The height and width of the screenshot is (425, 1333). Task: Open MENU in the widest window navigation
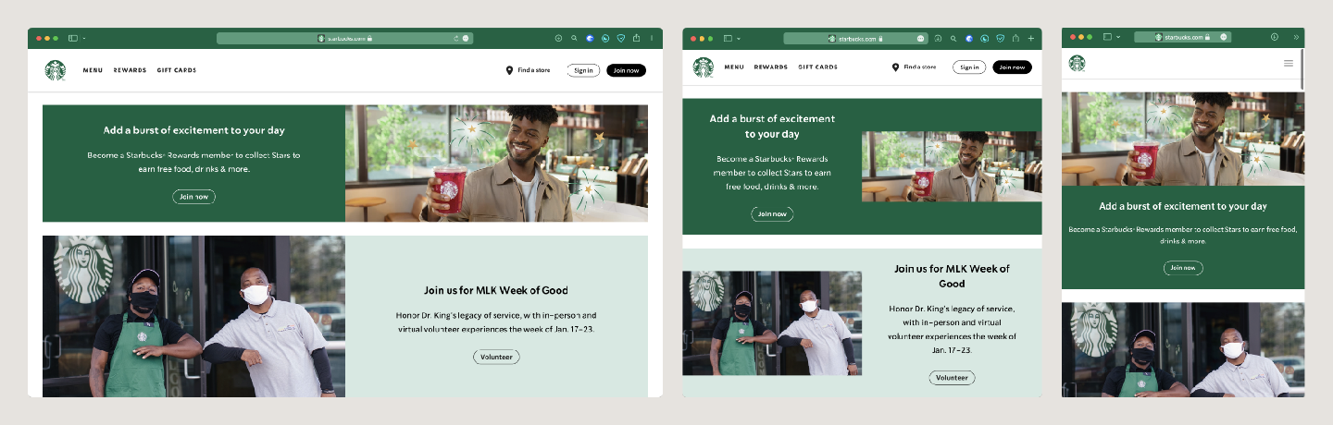point(93,70)
